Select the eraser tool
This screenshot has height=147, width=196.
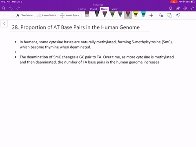pos(87,14)
